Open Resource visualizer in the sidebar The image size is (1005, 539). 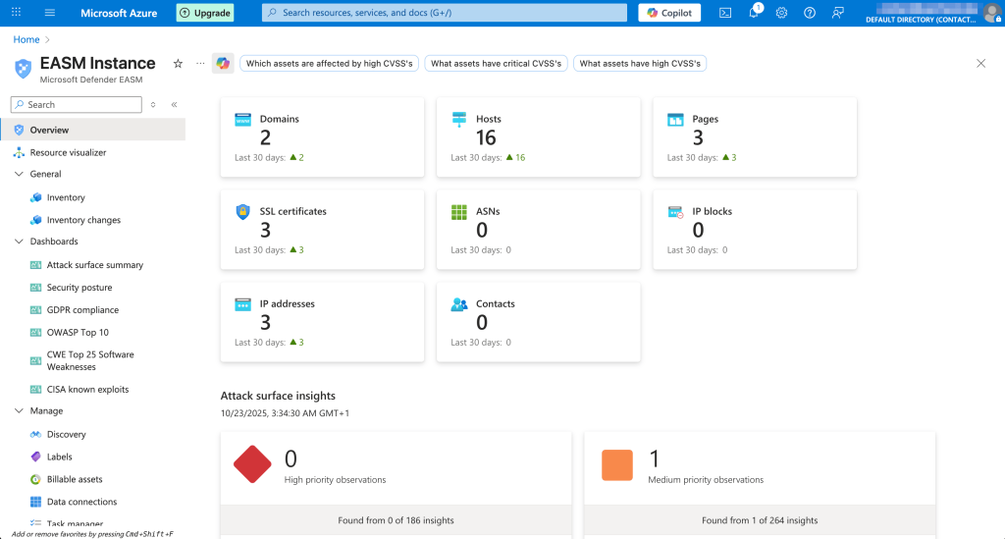click(68, 152)
